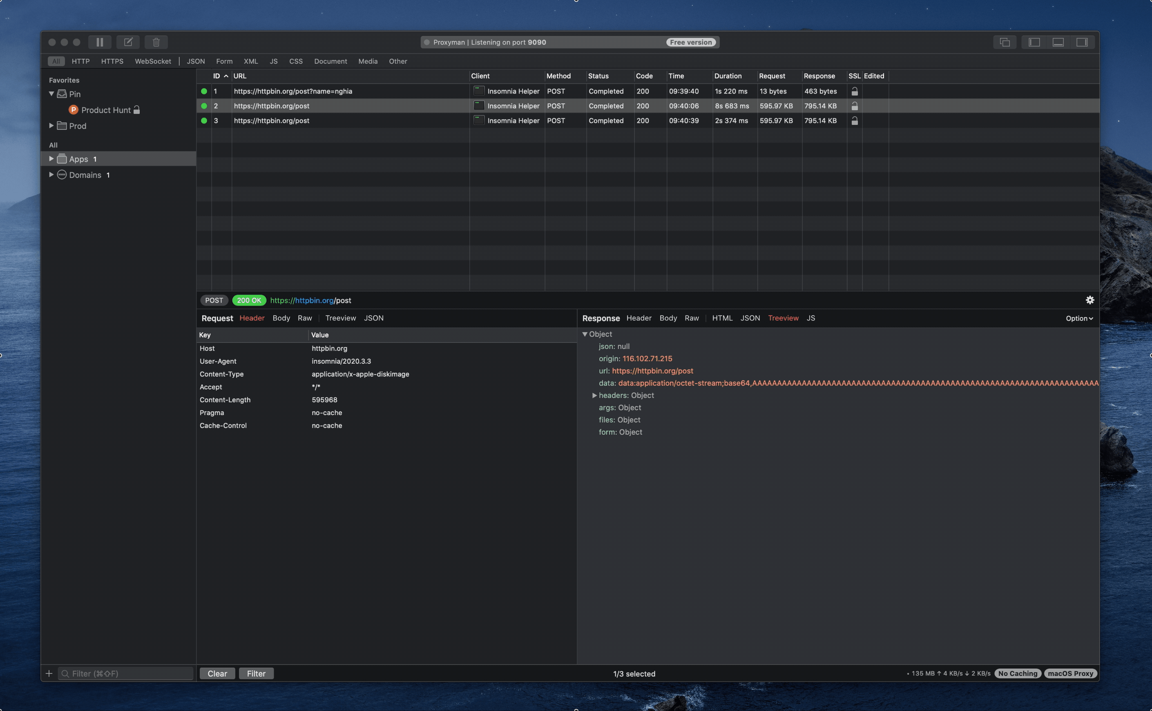Click the compose request pencil icon
This screenshot has width=1152, height=711.
pos(128,42)
